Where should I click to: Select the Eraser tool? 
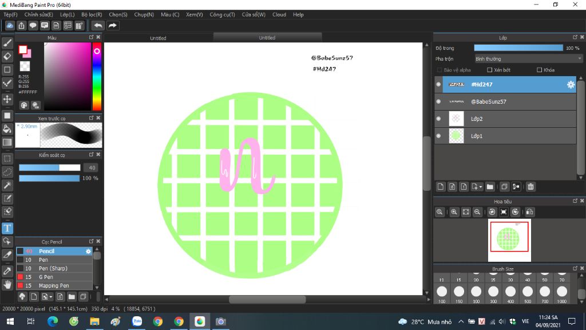7,57
